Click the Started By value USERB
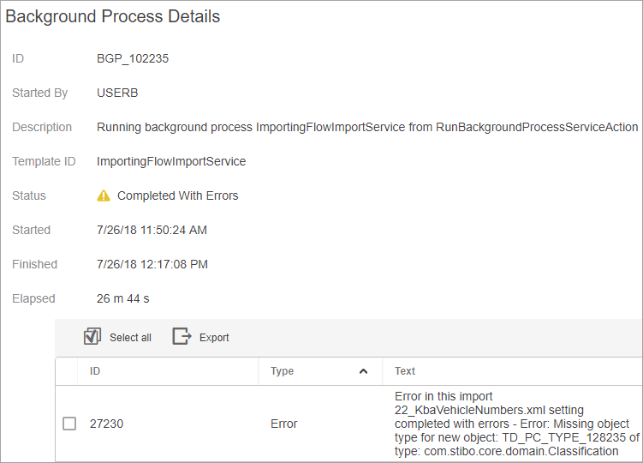643x463 pixels. [117, 93]
